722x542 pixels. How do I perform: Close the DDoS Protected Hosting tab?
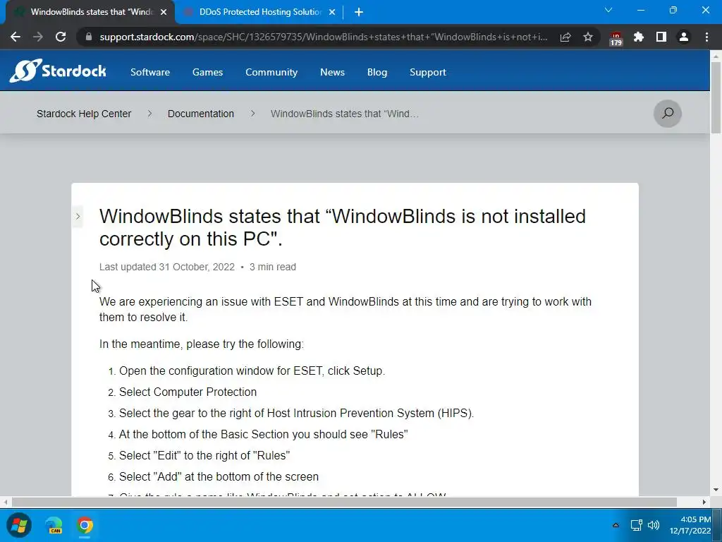pyautogui.click(x=332, y=12)
